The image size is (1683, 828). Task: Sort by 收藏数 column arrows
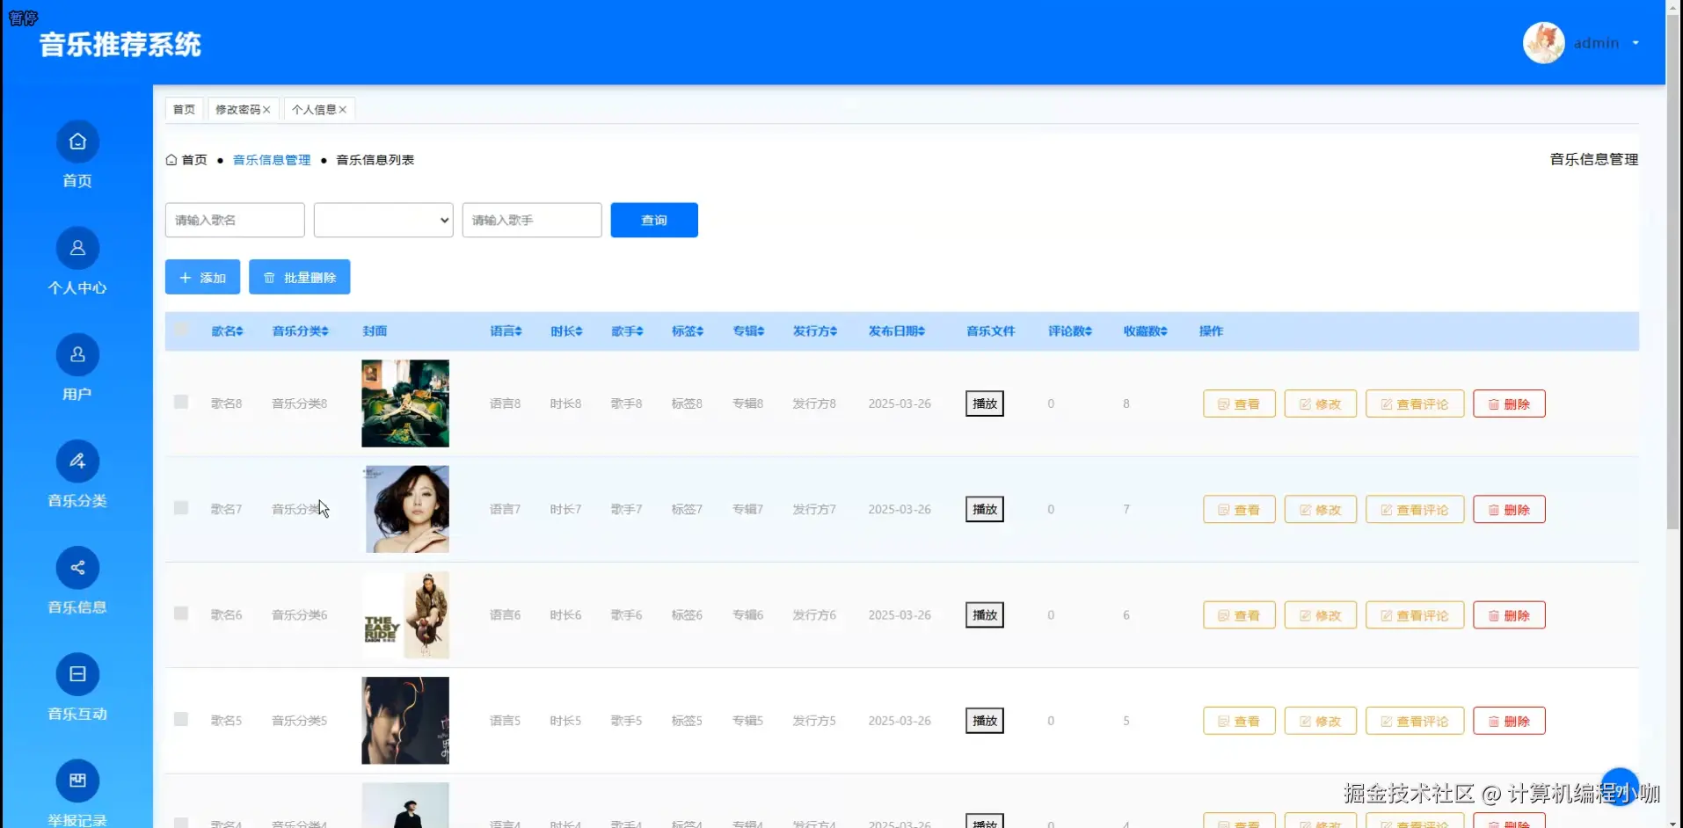[x=1164, y=331]
